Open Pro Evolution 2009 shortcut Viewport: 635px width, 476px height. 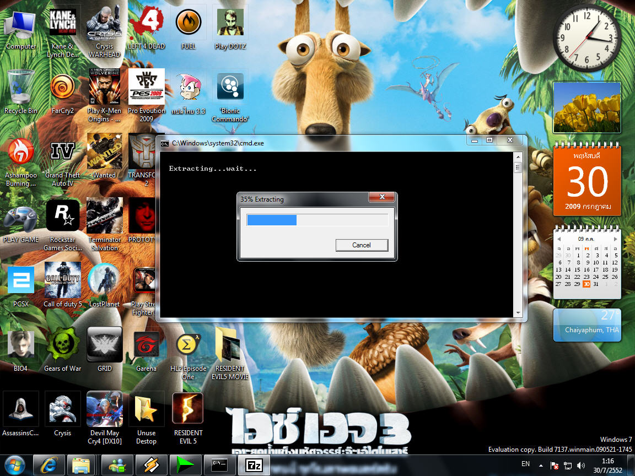coord(146,96)
